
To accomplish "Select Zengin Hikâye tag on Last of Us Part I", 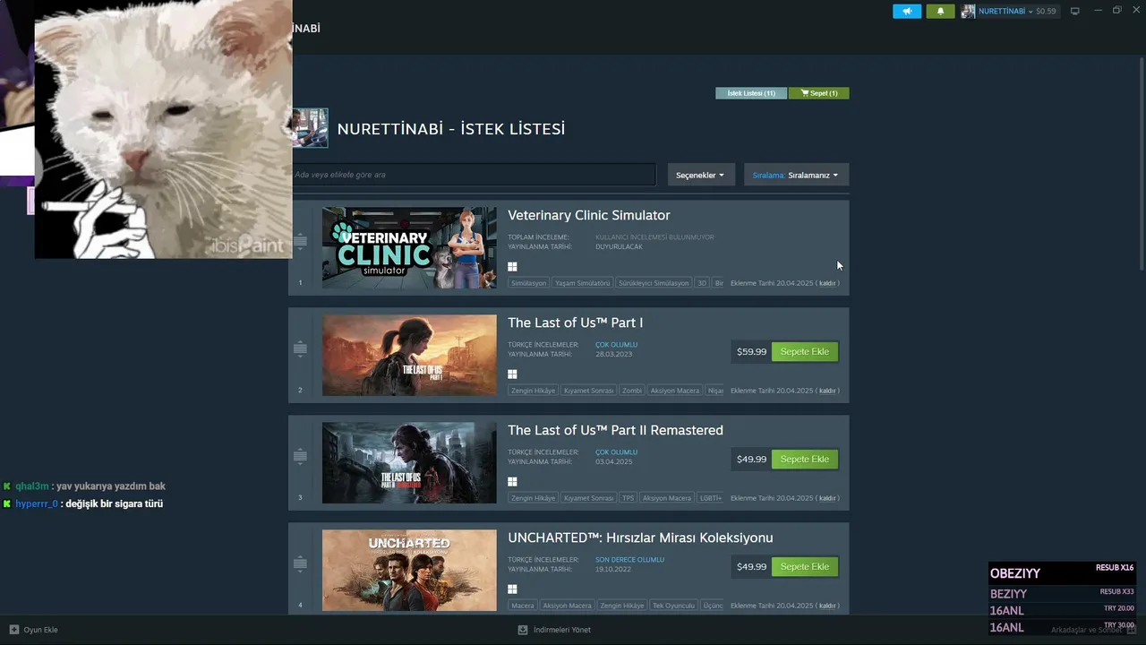I will 533,391.
